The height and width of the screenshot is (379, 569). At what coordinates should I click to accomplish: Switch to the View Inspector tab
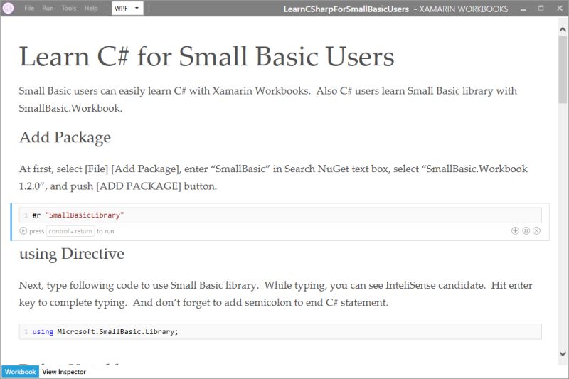tap(64, 372)
